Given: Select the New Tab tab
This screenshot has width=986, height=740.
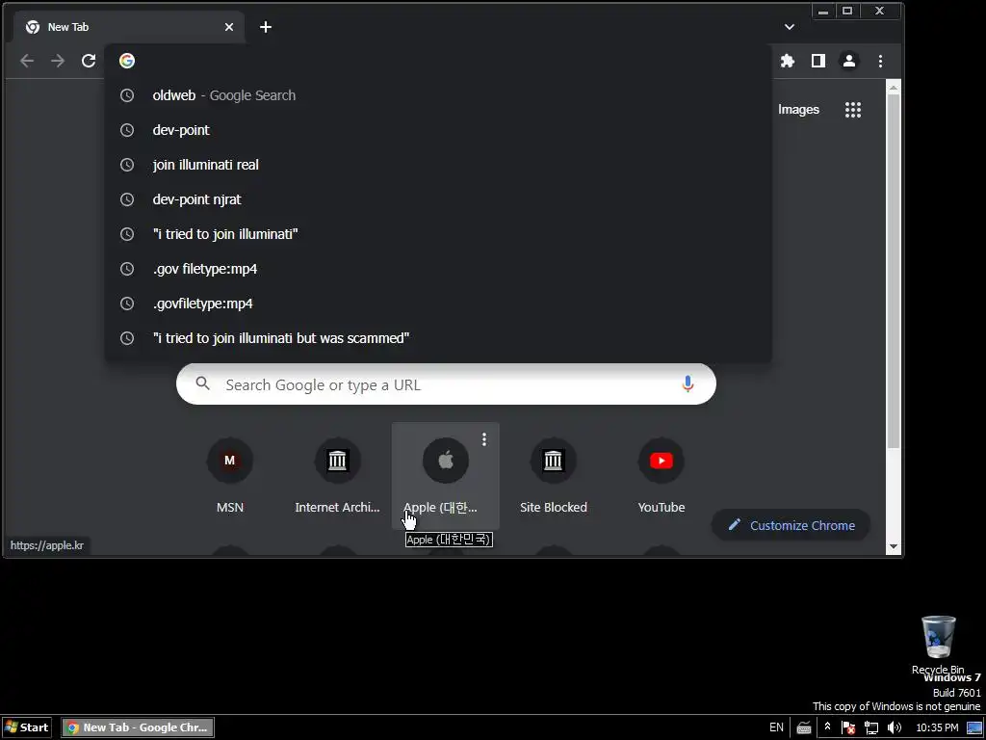Looking at the screenshot, I should click(129, 26).
